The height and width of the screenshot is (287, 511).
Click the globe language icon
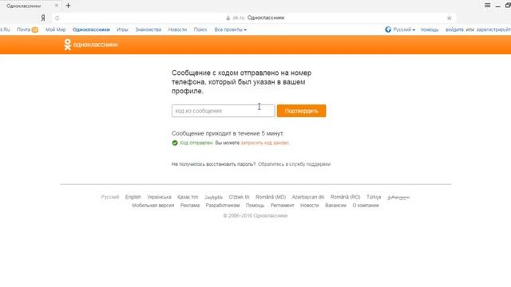point(388,29)
